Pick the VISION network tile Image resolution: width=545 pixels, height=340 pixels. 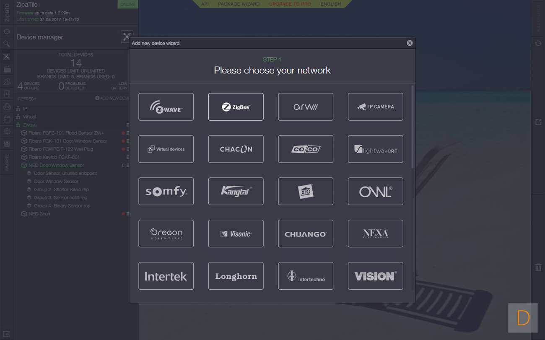point(376,276)
